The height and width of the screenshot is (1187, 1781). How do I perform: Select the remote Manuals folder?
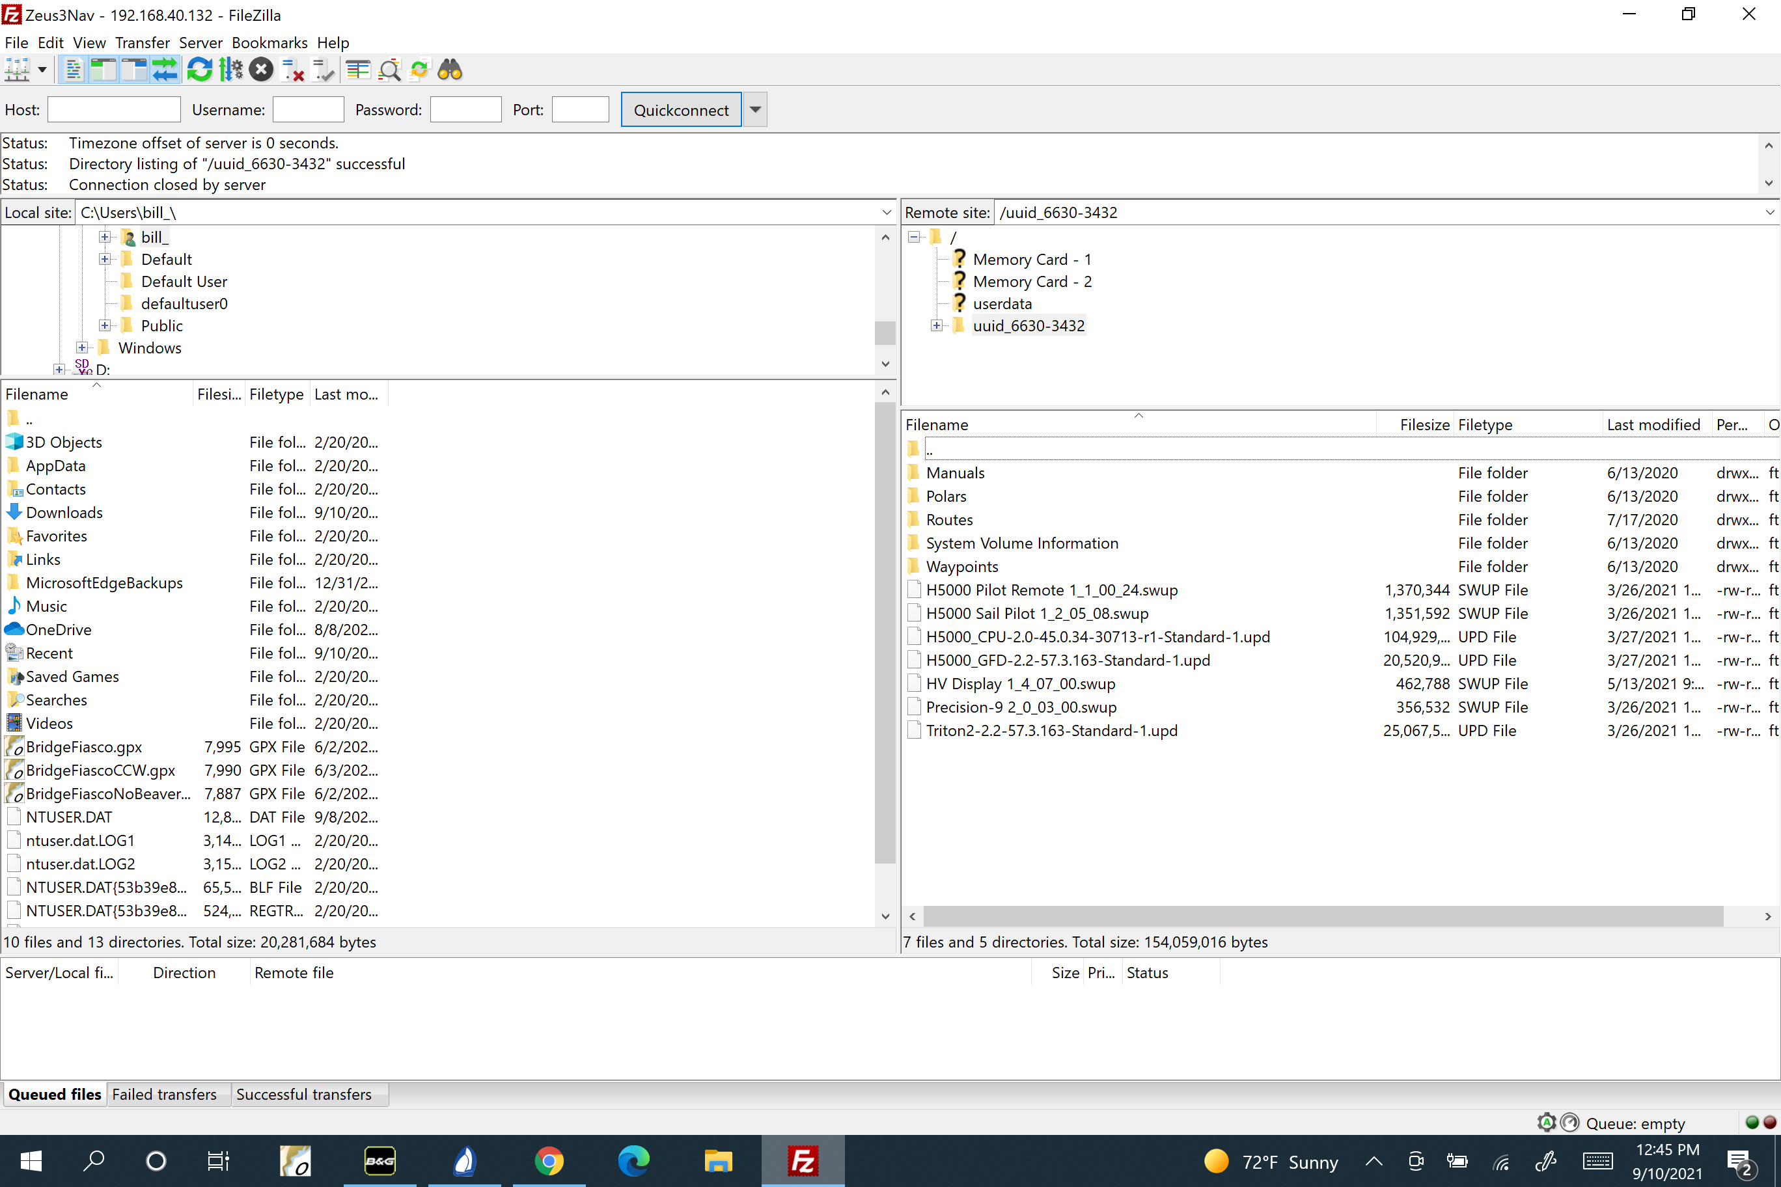click(x=955, y=473)
